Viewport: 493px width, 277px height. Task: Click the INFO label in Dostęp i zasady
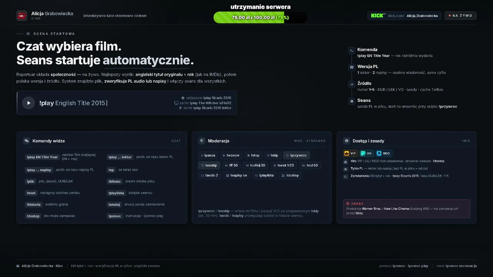[x=466, y=141]
